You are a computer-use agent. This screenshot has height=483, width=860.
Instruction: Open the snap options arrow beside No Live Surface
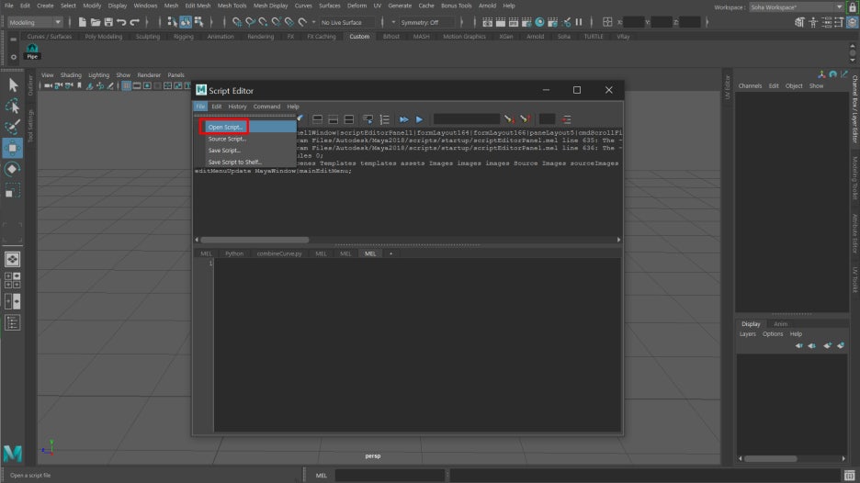pyautogui.click(x=313, y=22)
